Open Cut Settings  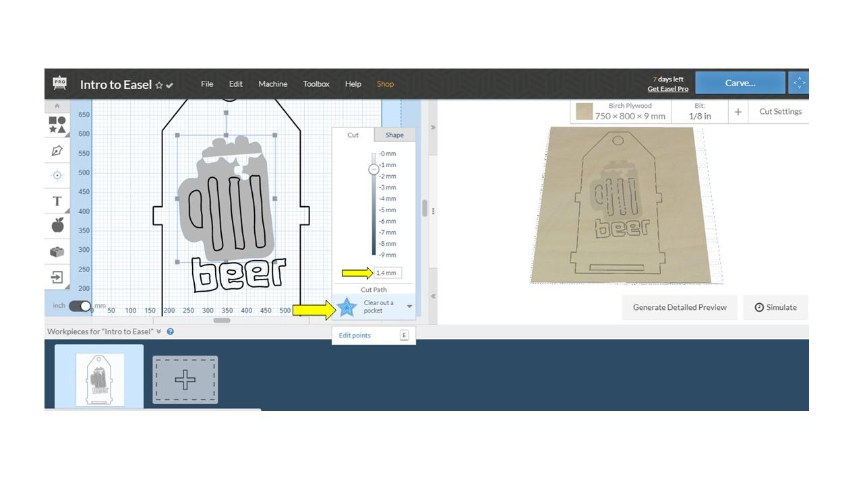[780, 112]
